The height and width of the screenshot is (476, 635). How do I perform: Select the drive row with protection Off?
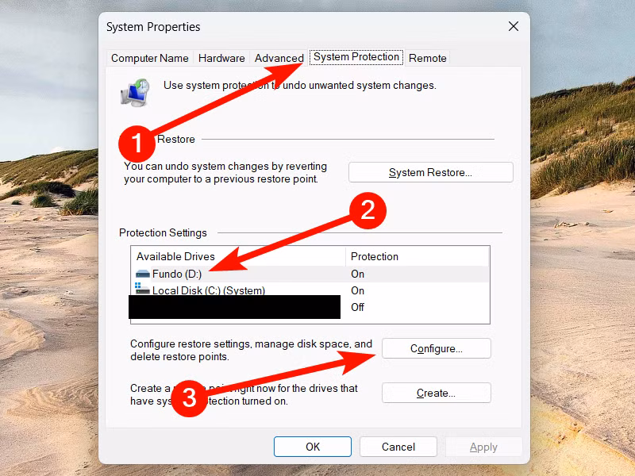357,307
